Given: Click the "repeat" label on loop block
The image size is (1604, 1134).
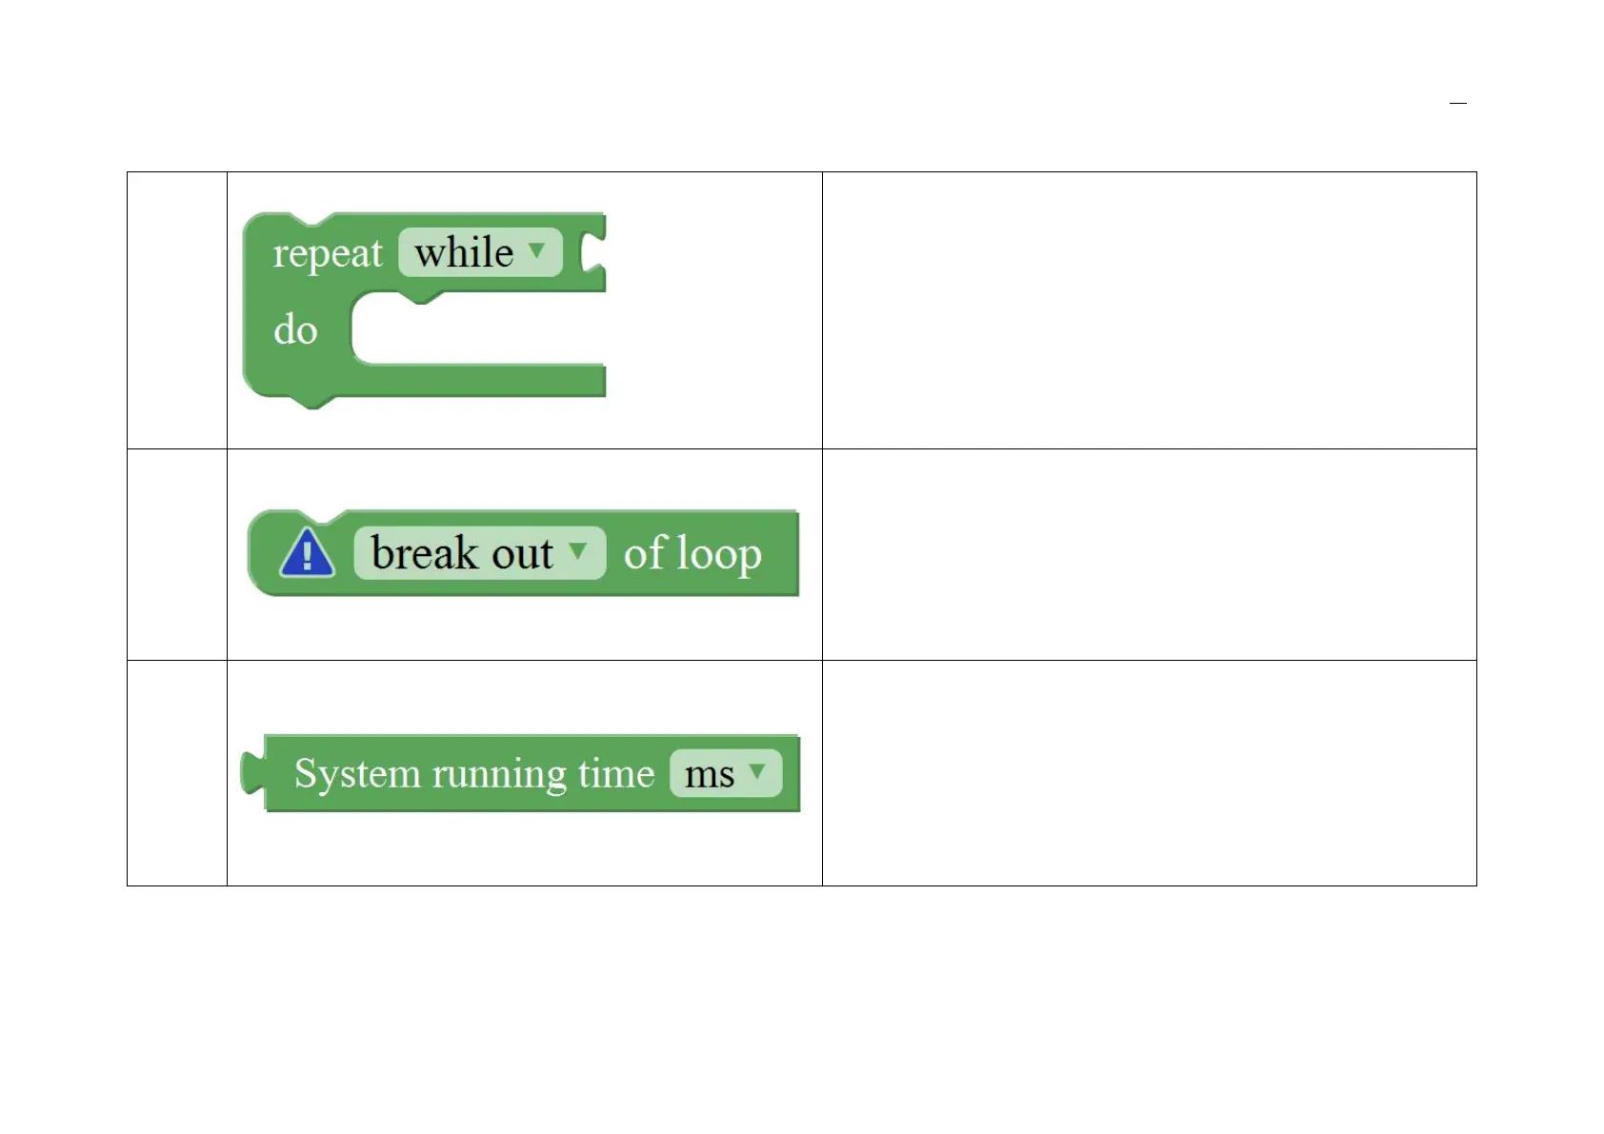Looking at the screenshot, I should (327, 253).
